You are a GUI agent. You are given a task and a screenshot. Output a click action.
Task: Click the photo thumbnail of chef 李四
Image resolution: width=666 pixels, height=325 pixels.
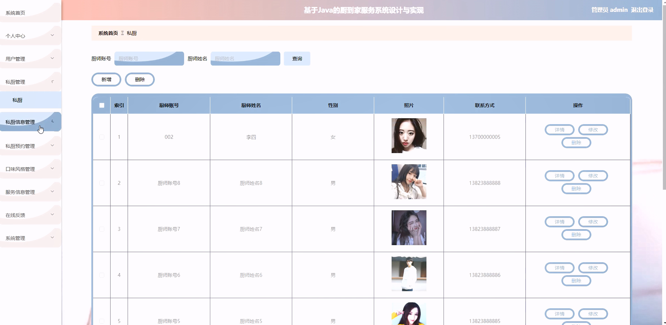click(x=409, y=136)
